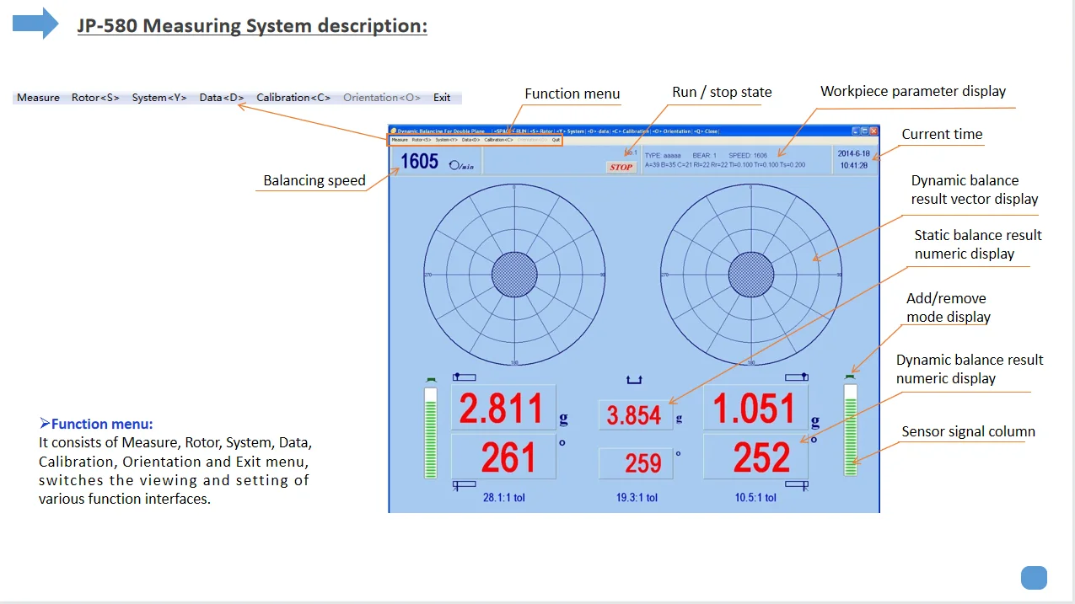Screen dimensions: 1075x604
Task: Click the rotation speed r/min icon
Action: pos(461,164)
